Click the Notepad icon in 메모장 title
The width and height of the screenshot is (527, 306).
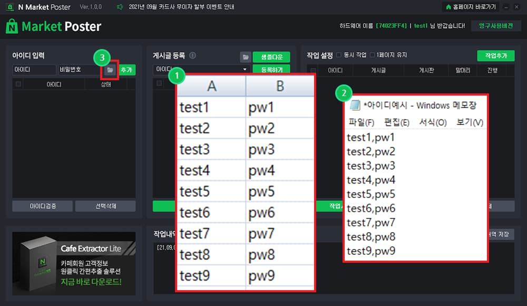[355, 106]
